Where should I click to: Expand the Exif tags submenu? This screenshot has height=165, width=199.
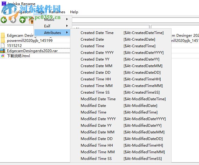point(52,26)
